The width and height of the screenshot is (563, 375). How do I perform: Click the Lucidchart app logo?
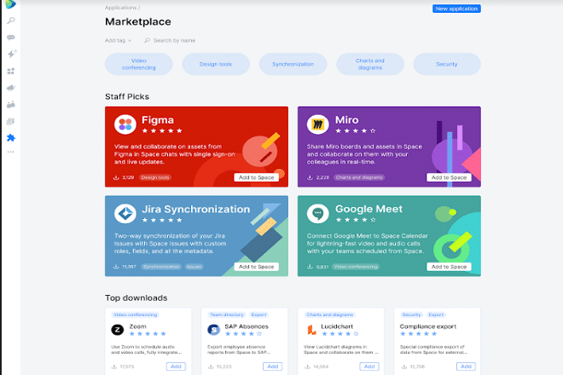coord(311,330)
